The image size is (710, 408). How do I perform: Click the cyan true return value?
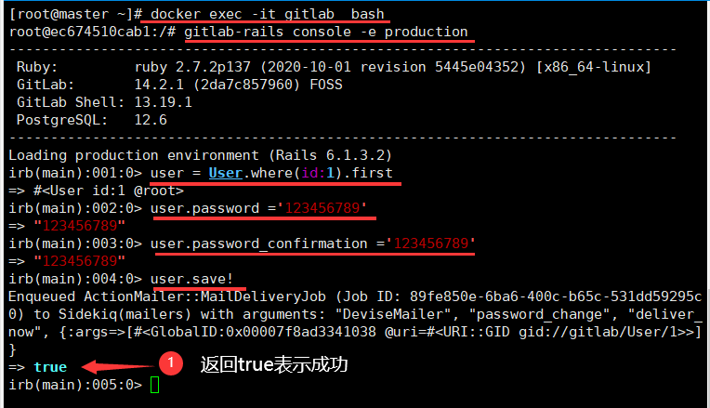(x=50, y=367)
